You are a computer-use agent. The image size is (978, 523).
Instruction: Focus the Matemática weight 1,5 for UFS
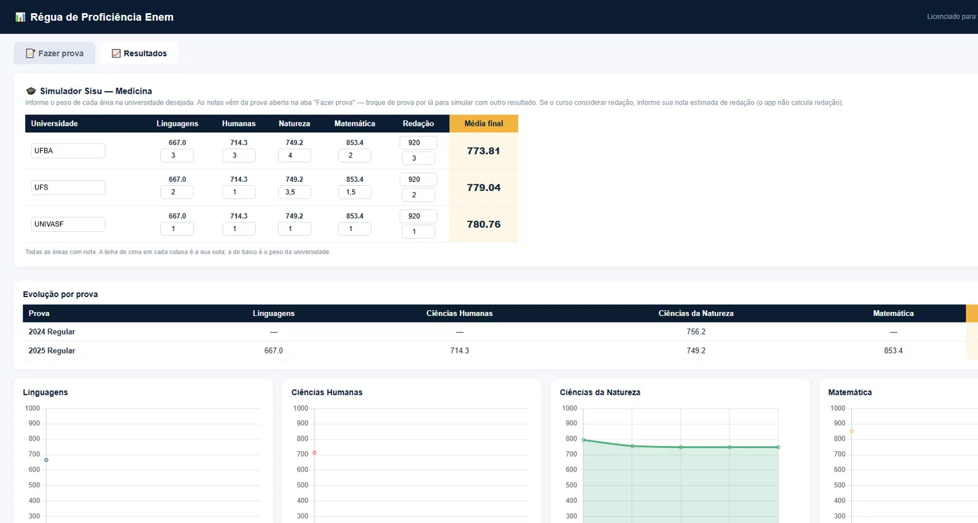[x=354, y=192]
